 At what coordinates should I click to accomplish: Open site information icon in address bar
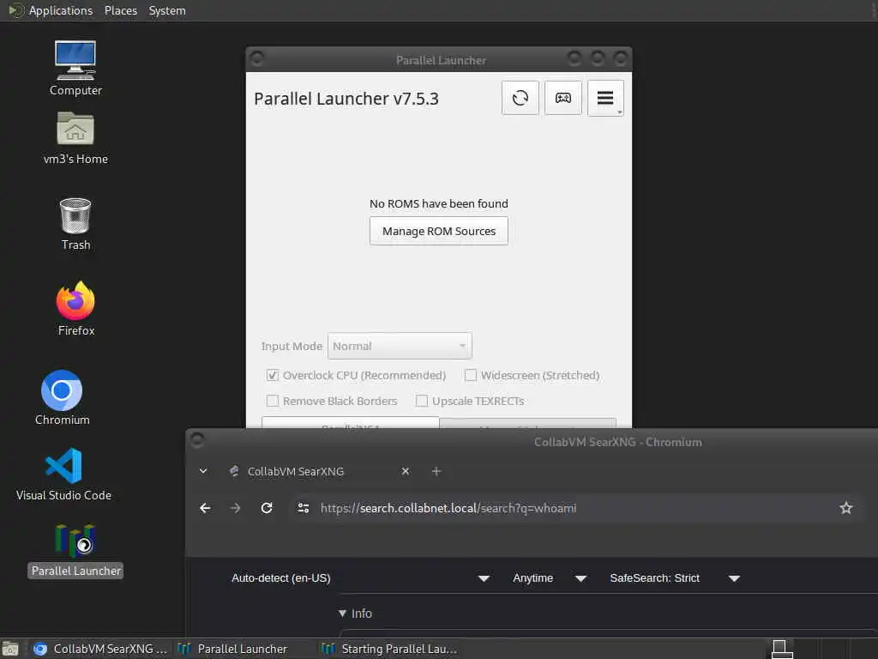tap(304, 508)
